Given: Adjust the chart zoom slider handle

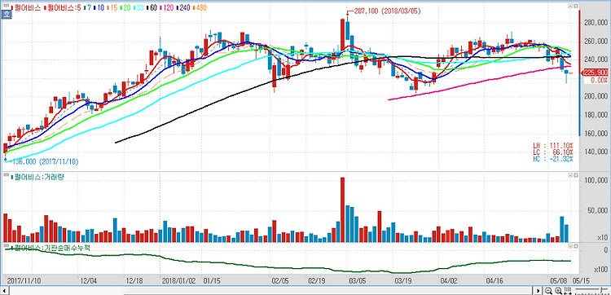Looking at the screenshot, I should (602, 290).
